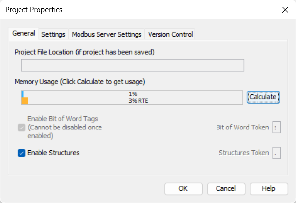Open the Settings tab

pos(53,34)
